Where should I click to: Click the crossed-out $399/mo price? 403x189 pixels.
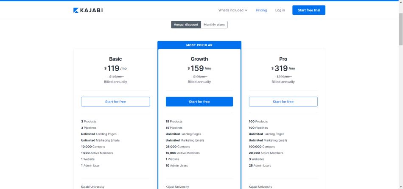tap(283, 77)
